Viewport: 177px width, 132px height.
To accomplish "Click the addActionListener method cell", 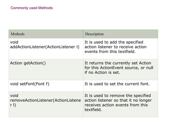I will [44, 47].
